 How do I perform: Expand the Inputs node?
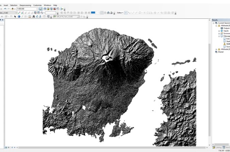[x=219, y=31]
